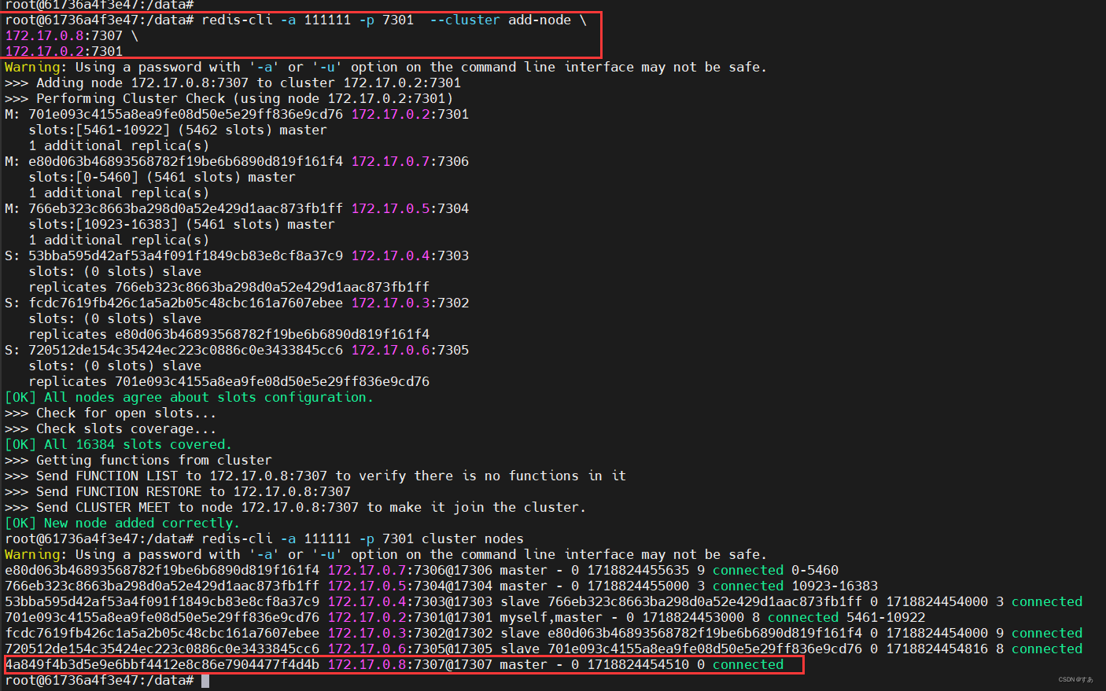This screenshot has width=1106, height=691.
Task: Click the 'S: 720512de...' slave line with 172.17.0.6:7305
Action: [237, 351]
